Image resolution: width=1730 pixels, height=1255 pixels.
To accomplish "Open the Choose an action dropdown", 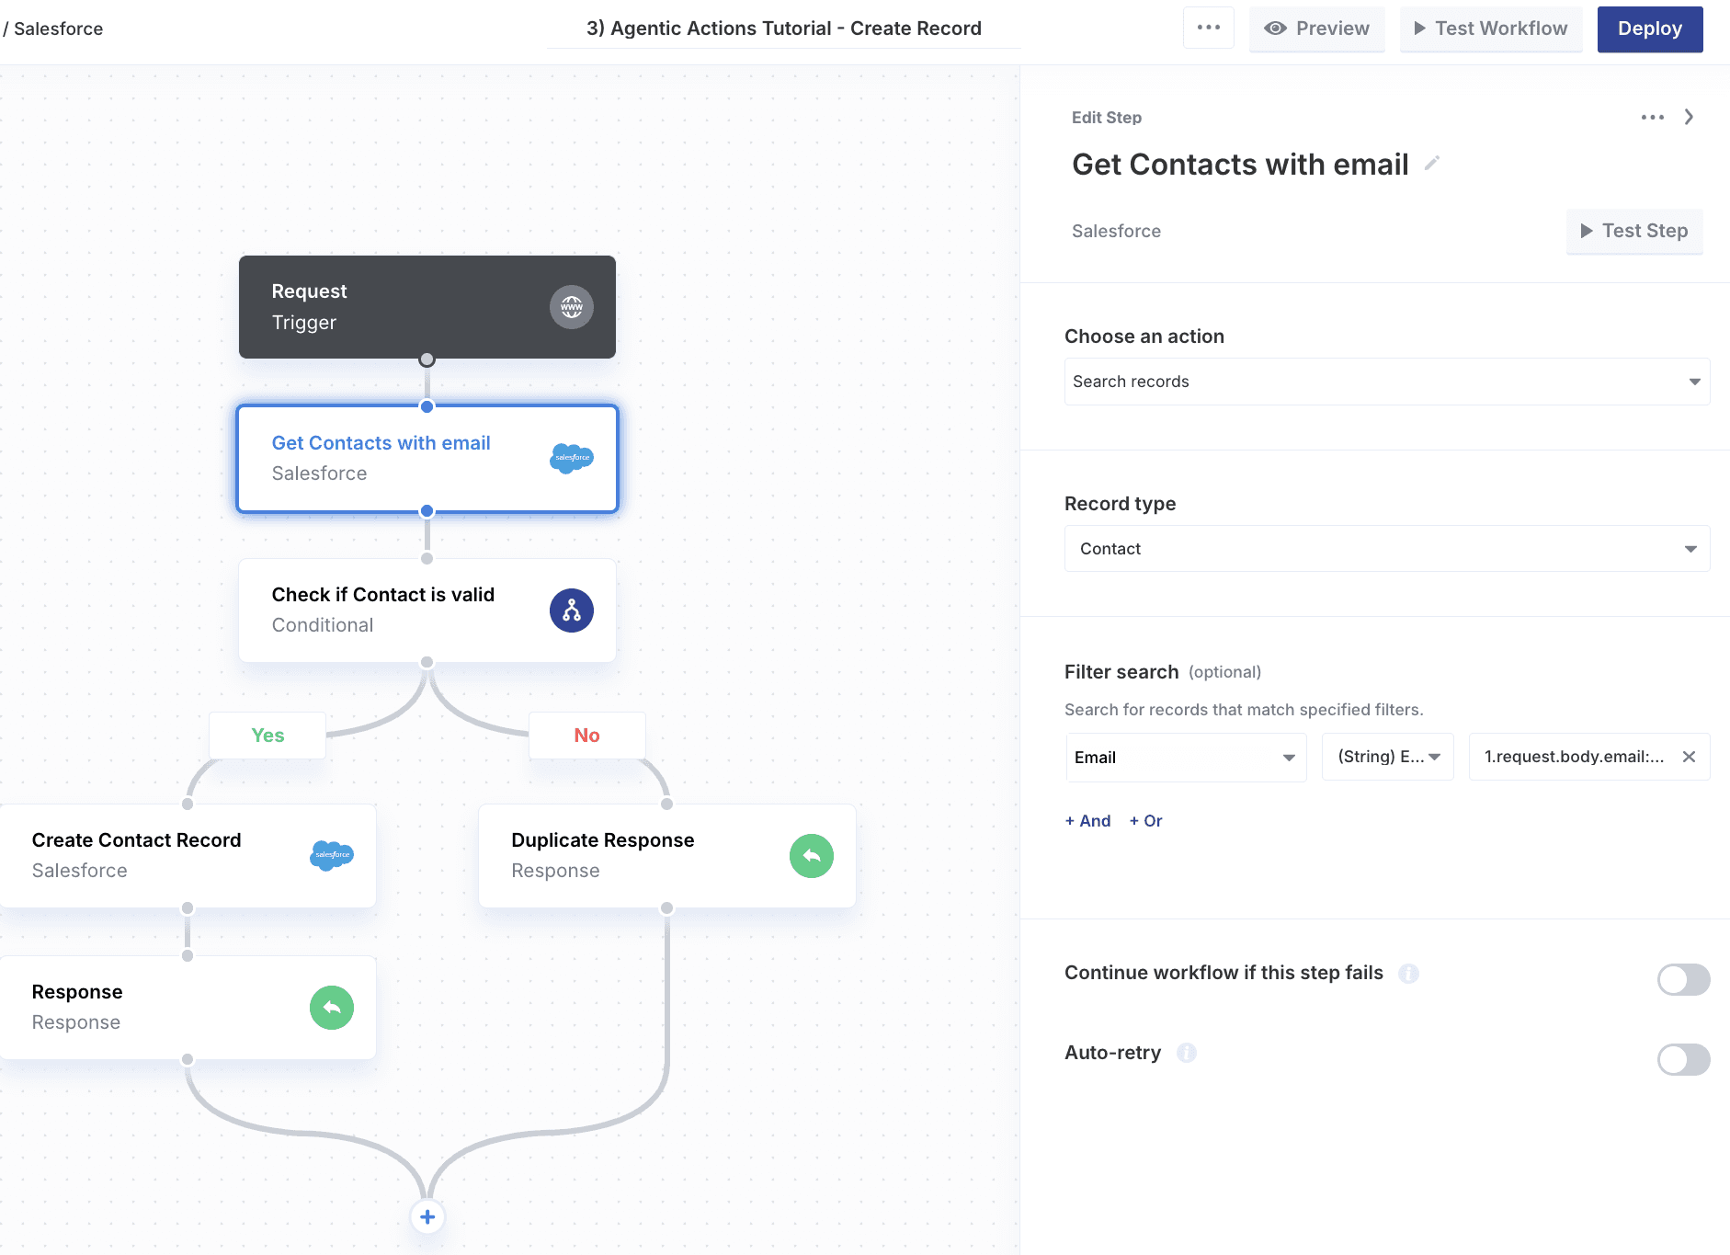I will click(x=1386, y=382).
